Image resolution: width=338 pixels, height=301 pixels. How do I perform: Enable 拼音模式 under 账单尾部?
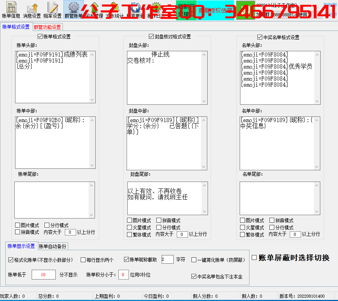[x=17, y=232]
